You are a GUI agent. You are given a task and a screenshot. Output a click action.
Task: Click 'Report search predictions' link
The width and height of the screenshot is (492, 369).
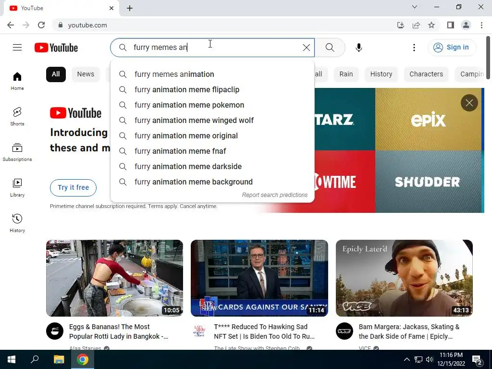(274, 195)
